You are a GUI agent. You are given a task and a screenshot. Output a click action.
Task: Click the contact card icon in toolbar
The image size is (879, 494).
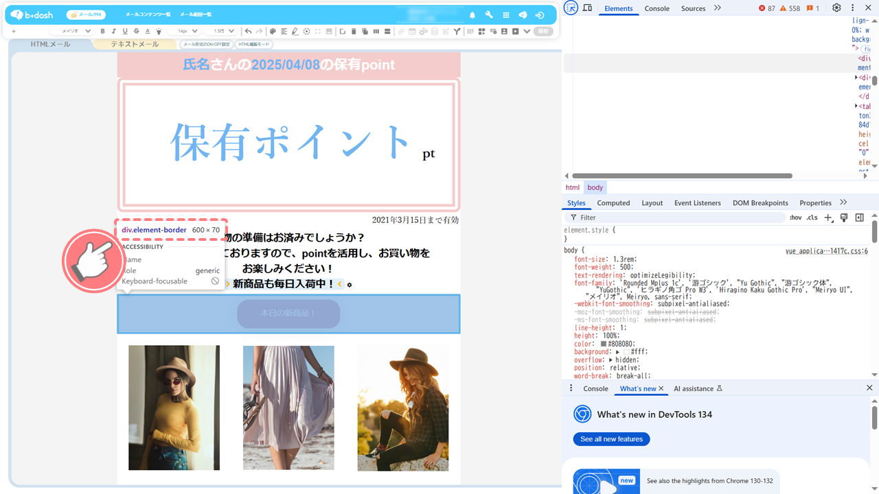coord(504,31)
